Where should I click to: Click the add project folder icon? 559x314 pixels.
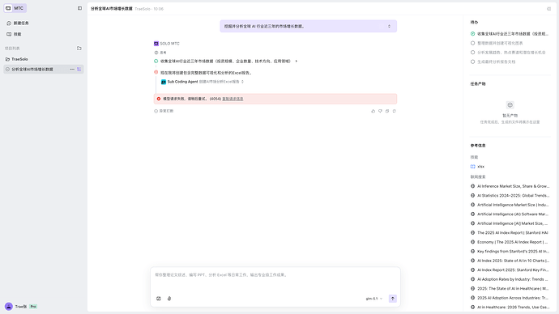pos(79,48)
